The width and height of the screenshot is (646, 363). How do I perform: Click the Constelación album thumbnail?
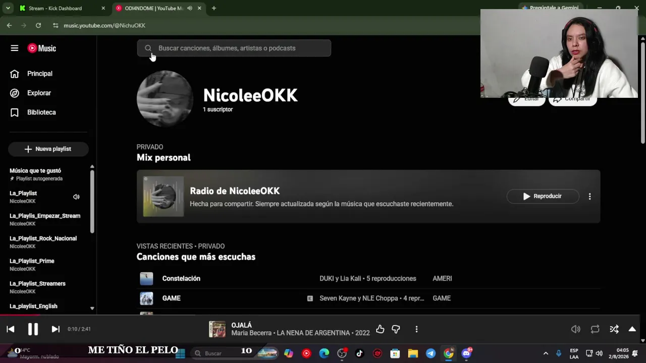[x=146, y=278]
